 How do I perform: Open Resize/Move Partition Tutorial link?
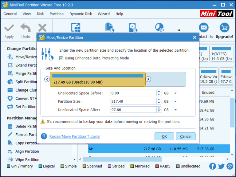[x=75, y=136]
